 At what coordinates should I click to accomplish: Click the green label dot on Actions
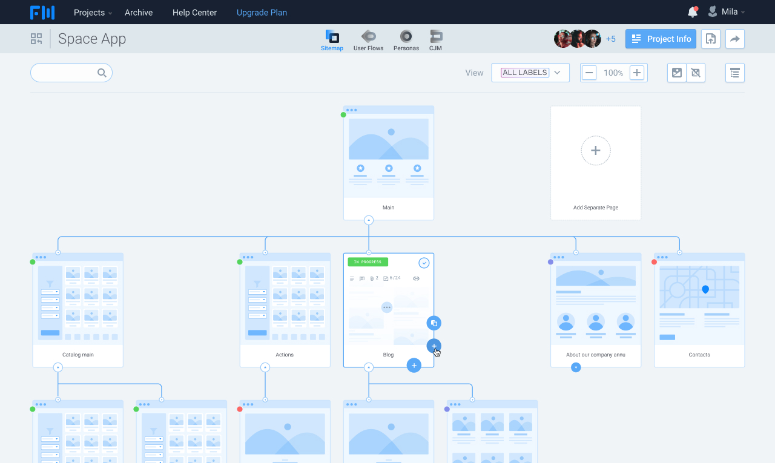pos(240,262)
